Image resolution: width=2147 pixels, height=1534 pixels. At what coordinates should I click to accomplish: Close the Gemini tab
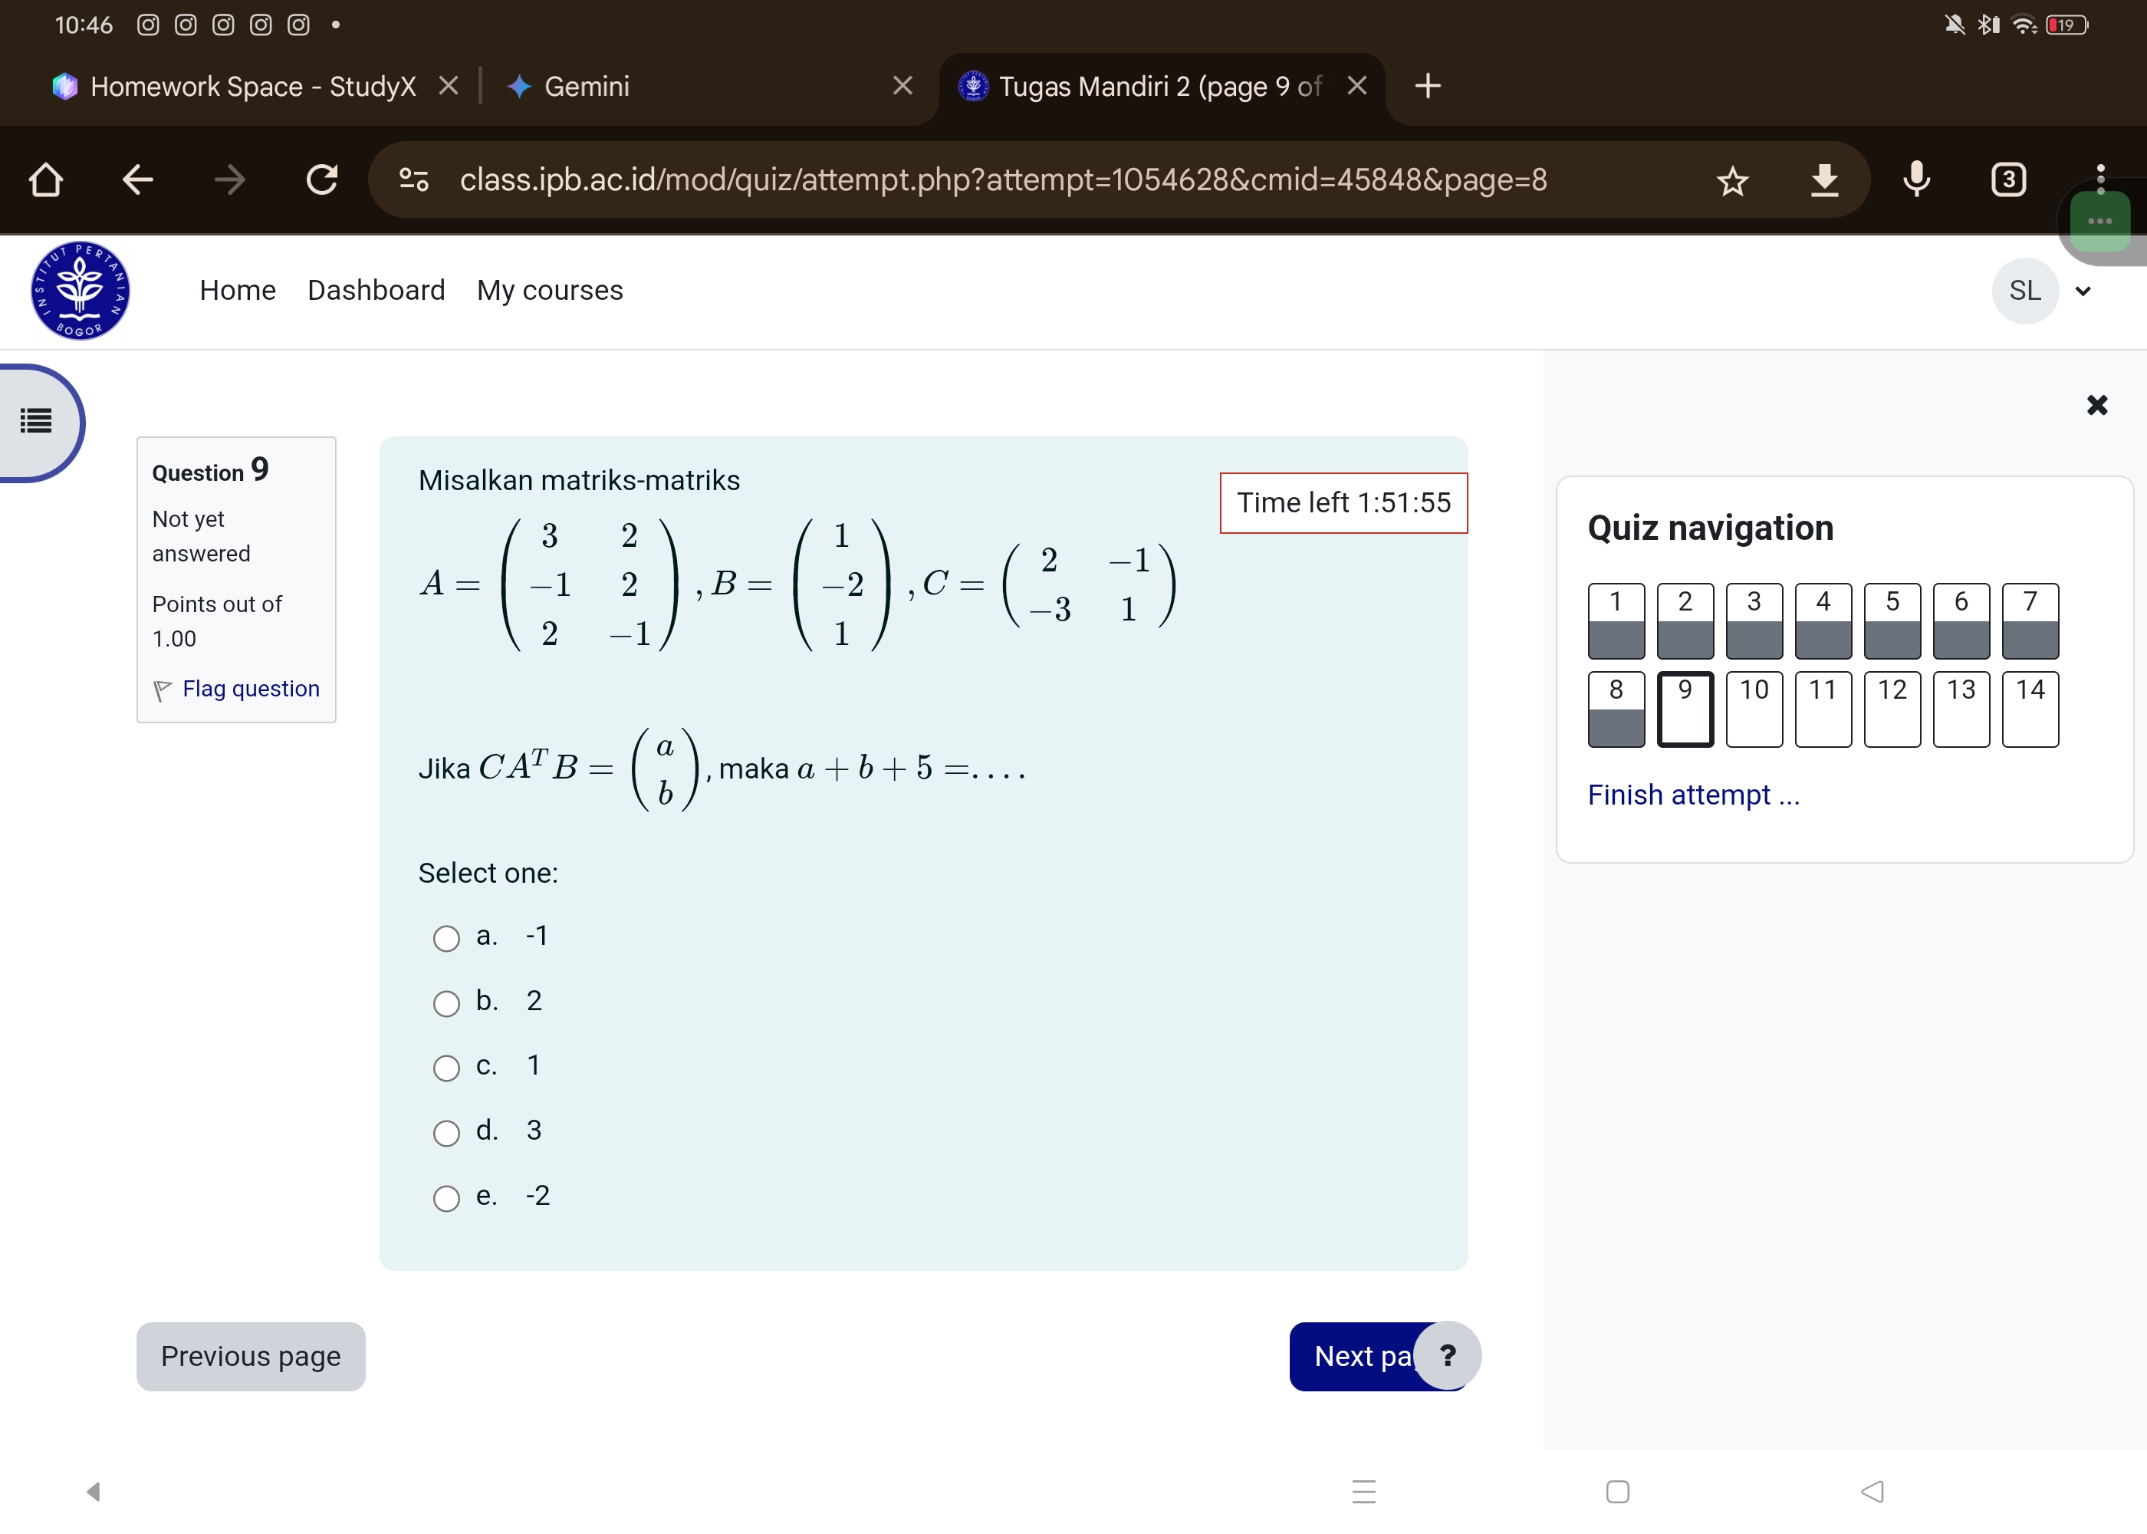pos(903,86)
